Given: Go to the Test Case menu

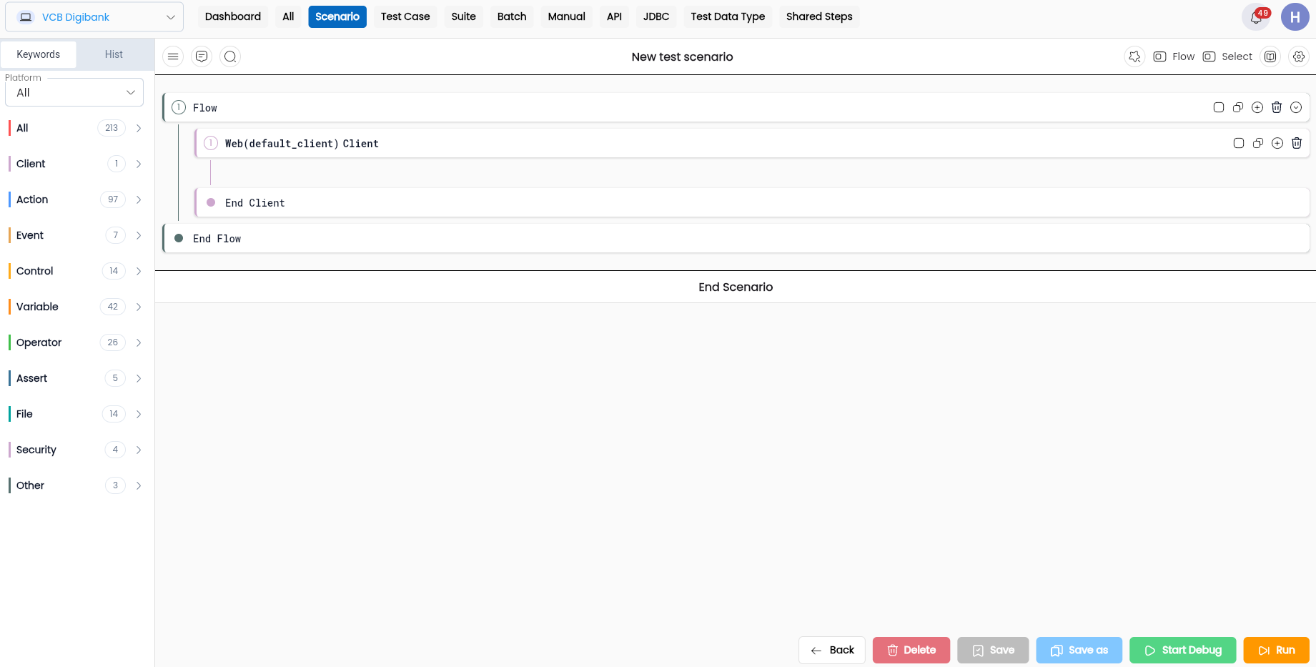Looking at the screenshot, I should (405, 16).
